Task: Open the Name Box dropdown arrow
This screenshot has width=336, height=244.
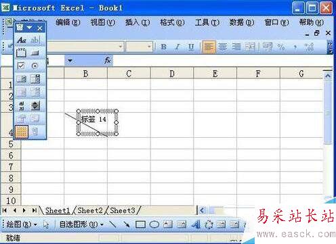Action: pyautogui.click(x=70, y=60)
